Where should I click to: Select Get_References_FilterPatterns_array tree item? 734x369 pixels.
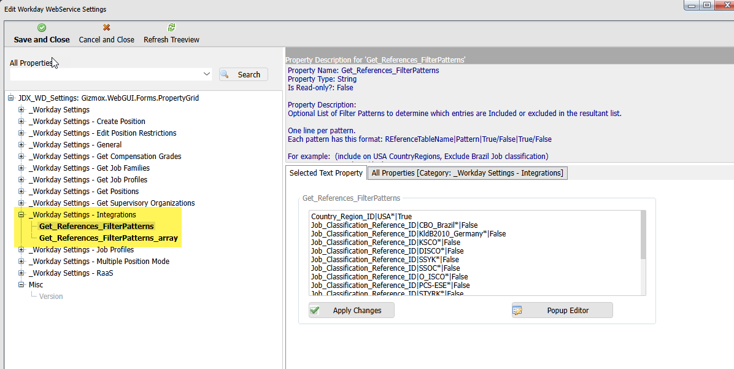[109, 238]
